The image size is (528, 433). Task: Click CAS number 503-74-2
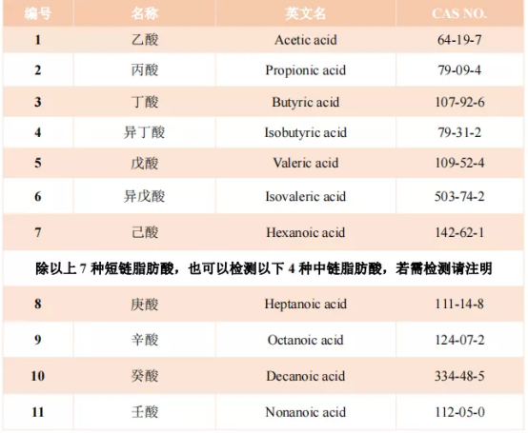(459, 196)
